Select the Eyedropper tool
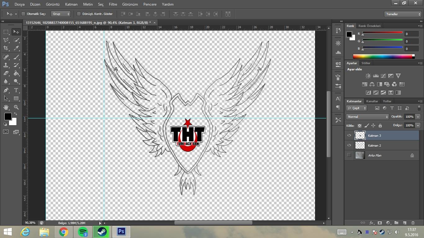Viewport: 424px width, 238px height. (16, 48)
